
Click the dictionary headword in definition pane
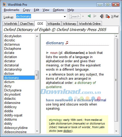coord(55,43)
